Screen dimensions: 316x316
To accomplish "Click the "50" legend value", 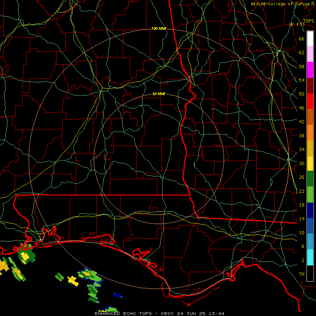I will pos(302,94).
